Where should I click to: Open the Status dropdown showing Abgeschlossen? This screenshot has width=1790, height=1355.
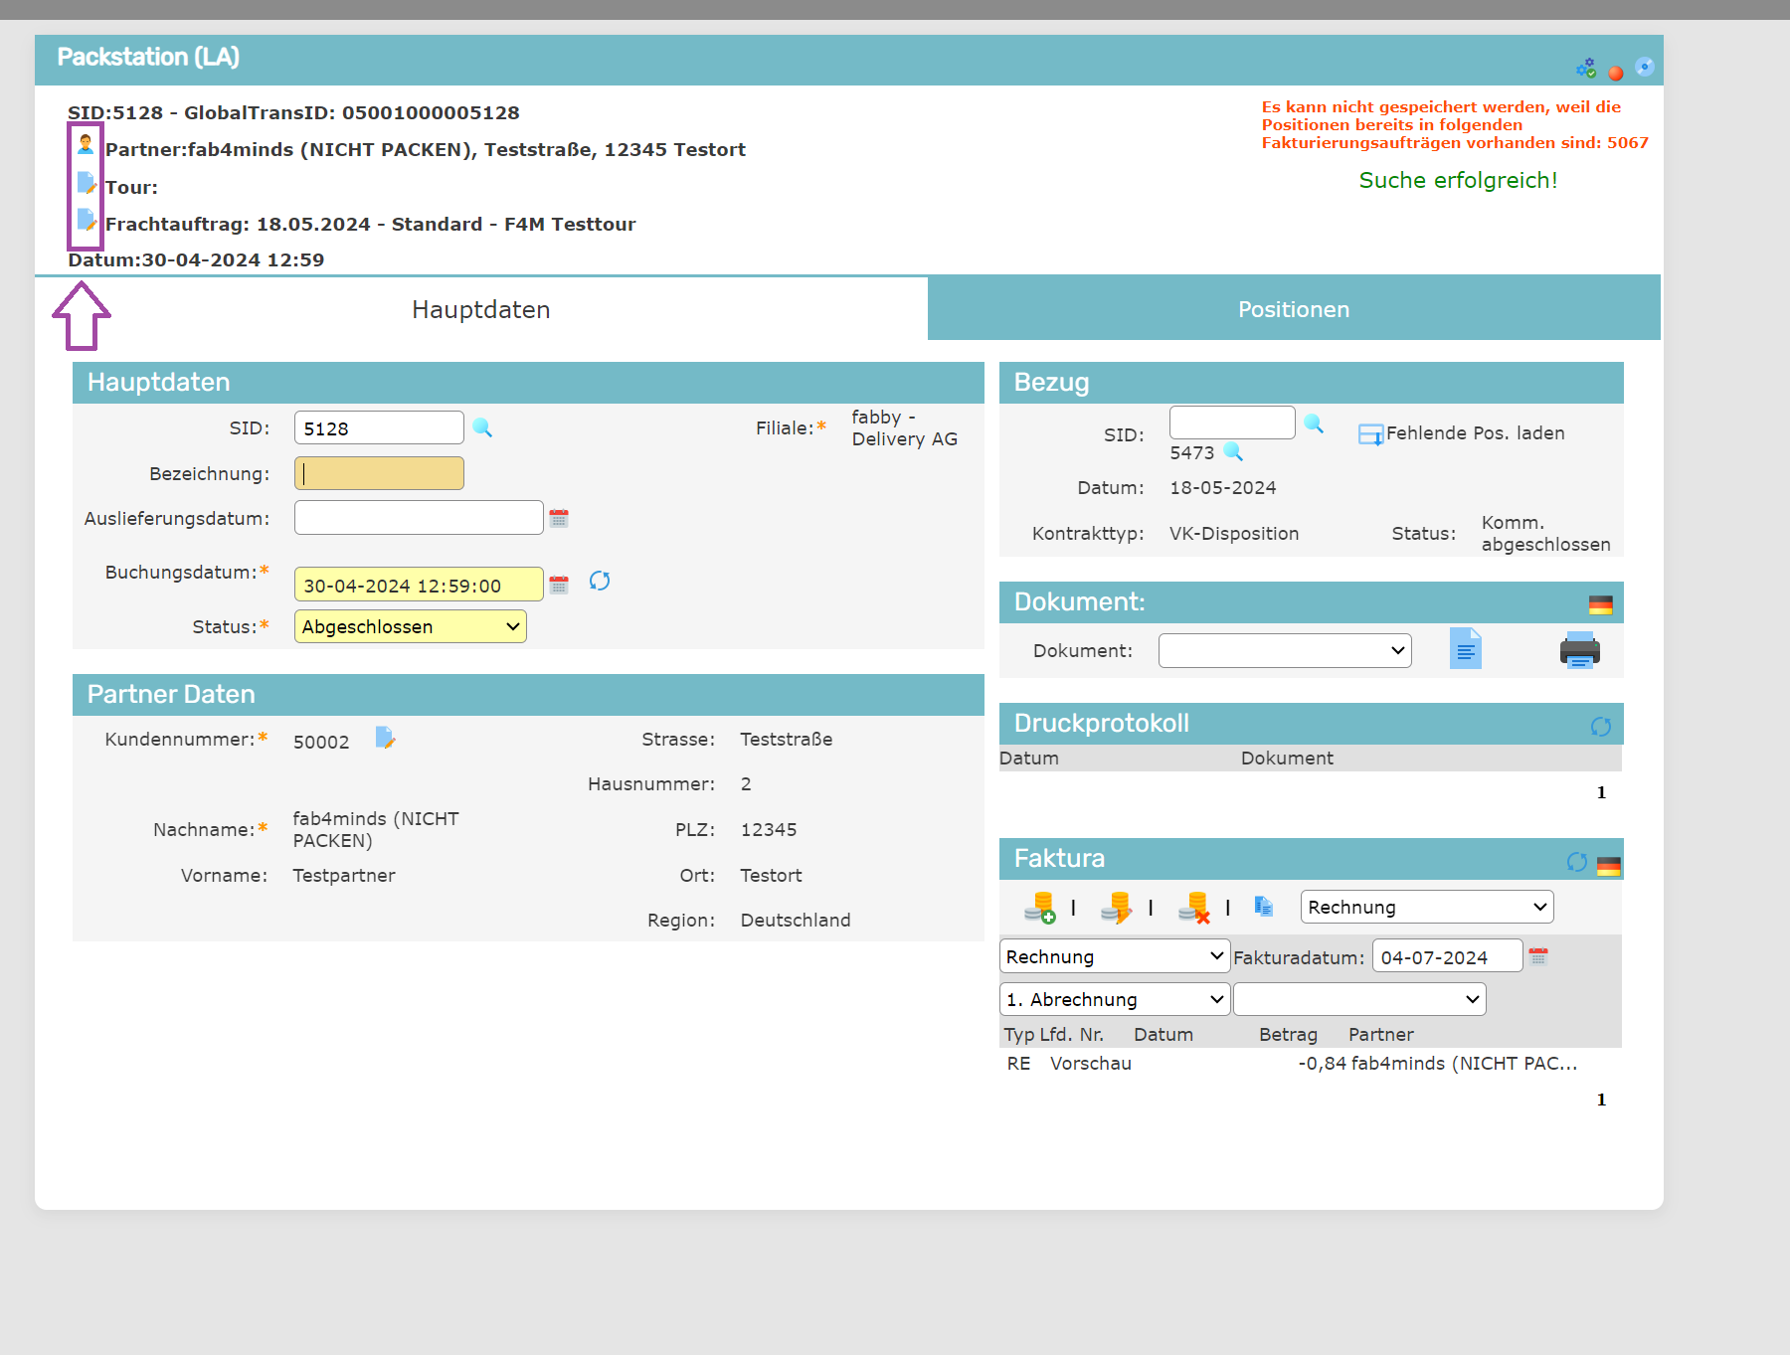(x=410, y=626)
